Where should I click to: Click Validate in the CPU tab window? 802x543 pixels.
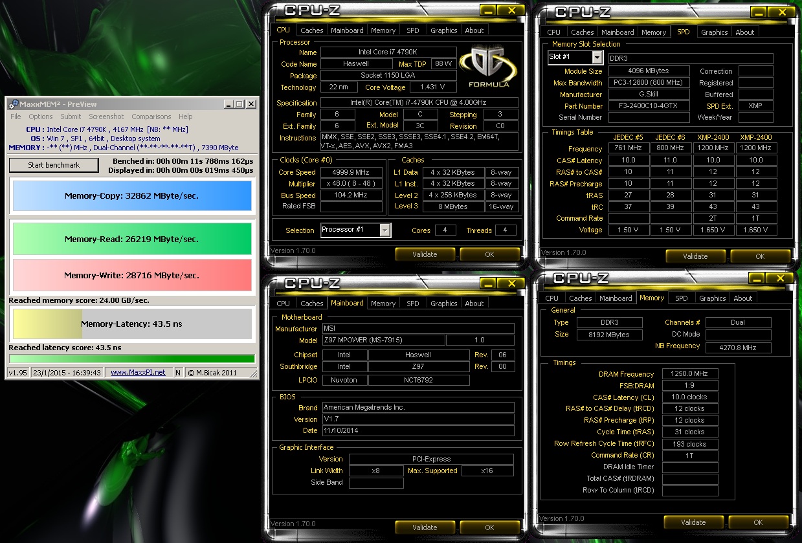click(425, 254)
